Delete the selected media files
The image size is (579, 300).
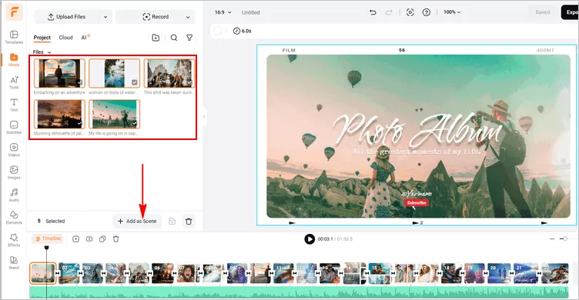(189, 221)
